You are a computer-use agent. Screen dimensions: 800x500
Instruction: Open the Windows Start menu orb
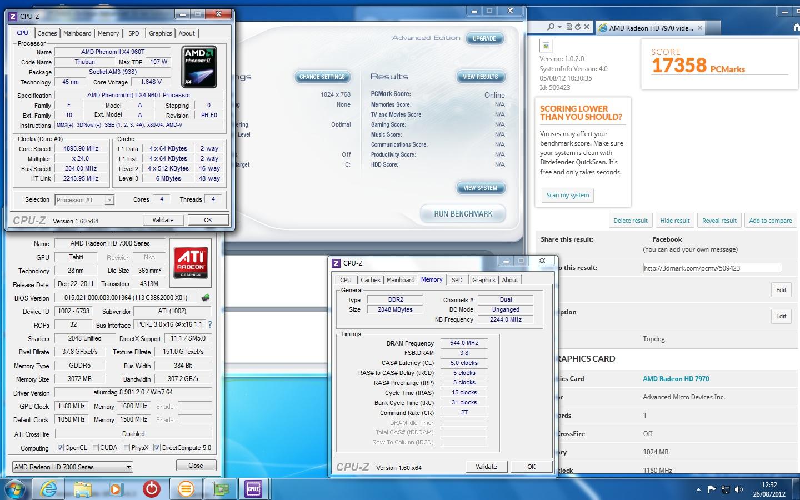point(14,489)
